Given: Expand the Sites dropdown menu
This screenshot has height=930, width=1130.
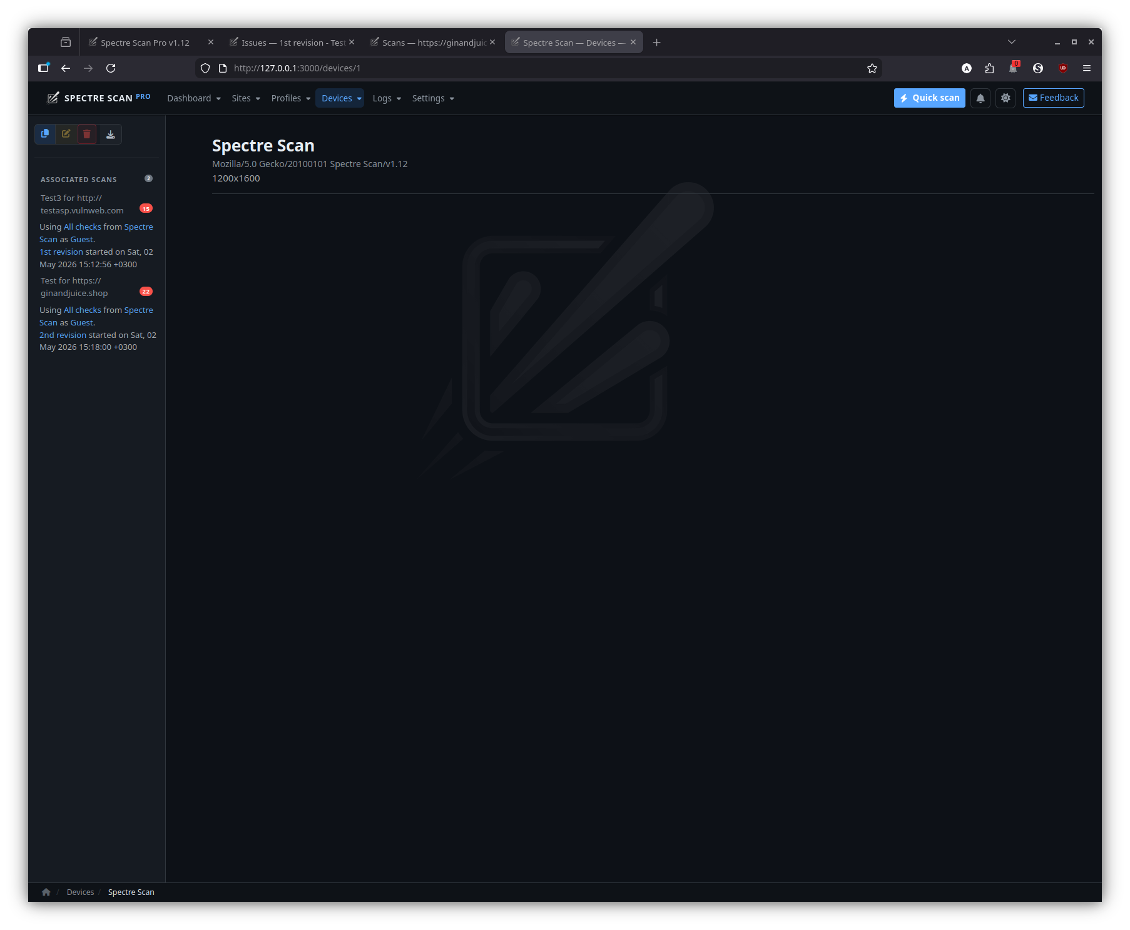Looking at the screenshot, I should [246, 98].
